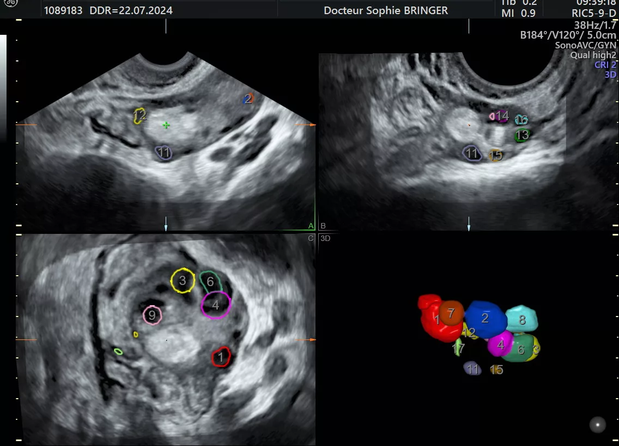Screen dimensions: 619x446
Task: Pick the green follicle 6 outline in panel C
Action: click(210, 281)
